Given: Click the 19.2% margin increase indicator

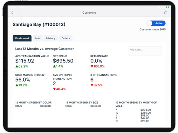Looking at the screenshot, I should 21,85.
